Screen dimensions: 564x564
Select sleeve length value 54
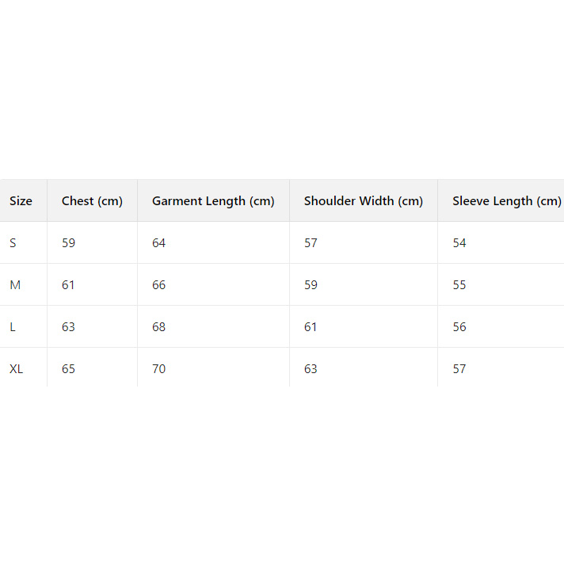459,243
